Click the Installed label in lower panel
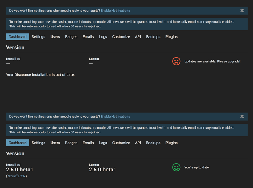 tap(13, 165)
